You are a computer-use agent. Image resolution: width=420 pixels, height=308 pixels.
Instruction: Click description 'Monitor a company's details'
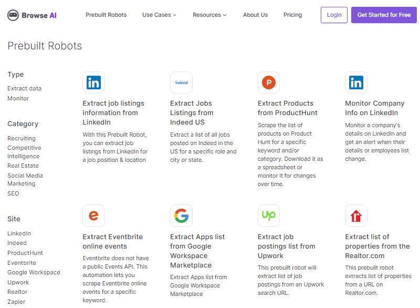377,142
